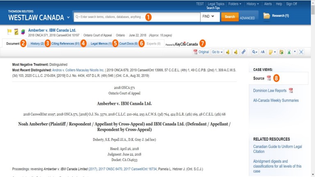The height and width of the screenshot is (177, 315).
Task: Click the chain link copy-link icon
Action: [x=244, y=52]
